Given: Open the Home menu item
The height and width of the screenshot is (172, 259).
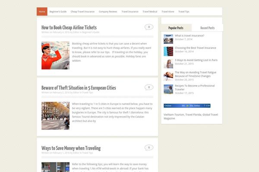Looking at the screenshot, I should click(42, 12).
